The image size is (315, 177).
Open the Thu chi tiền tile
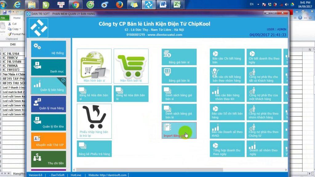48,159
